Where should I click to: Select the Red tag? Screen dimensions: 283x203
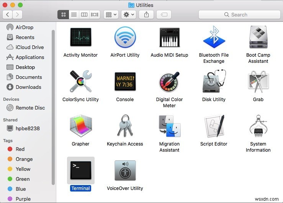click(16, 149)
